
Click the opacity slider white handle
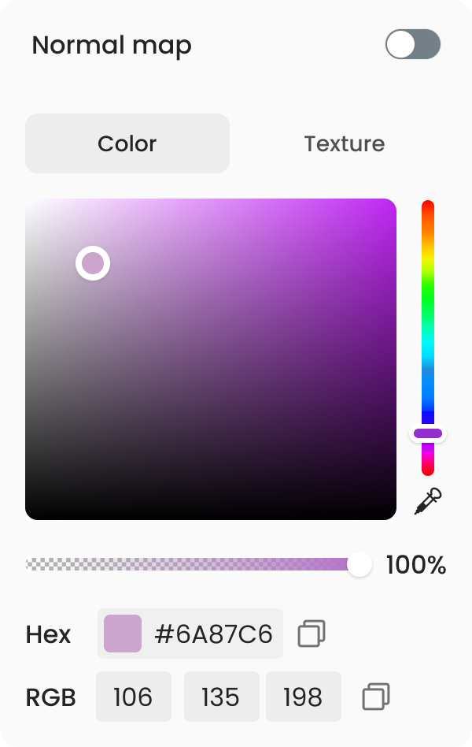[360, 564]
